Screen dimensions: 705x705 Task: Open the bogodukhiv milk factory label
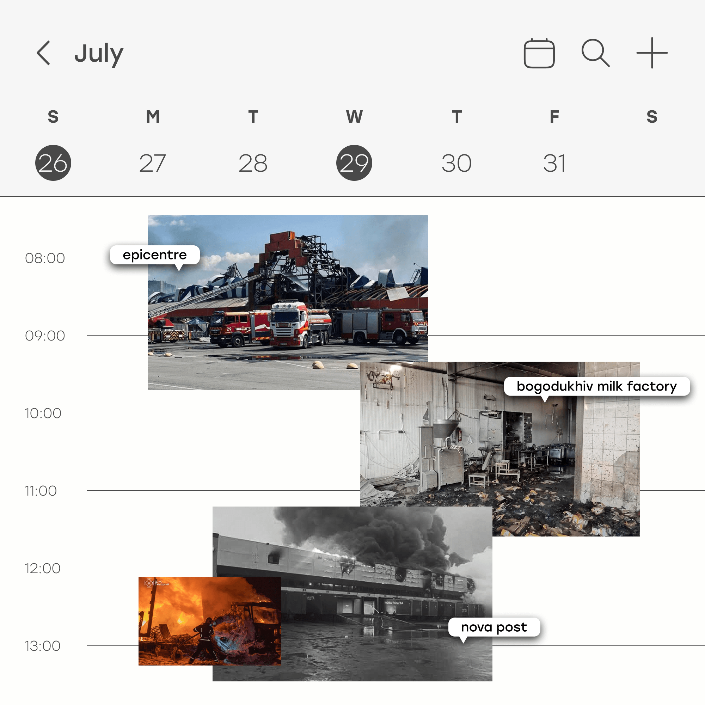(597, 386)
